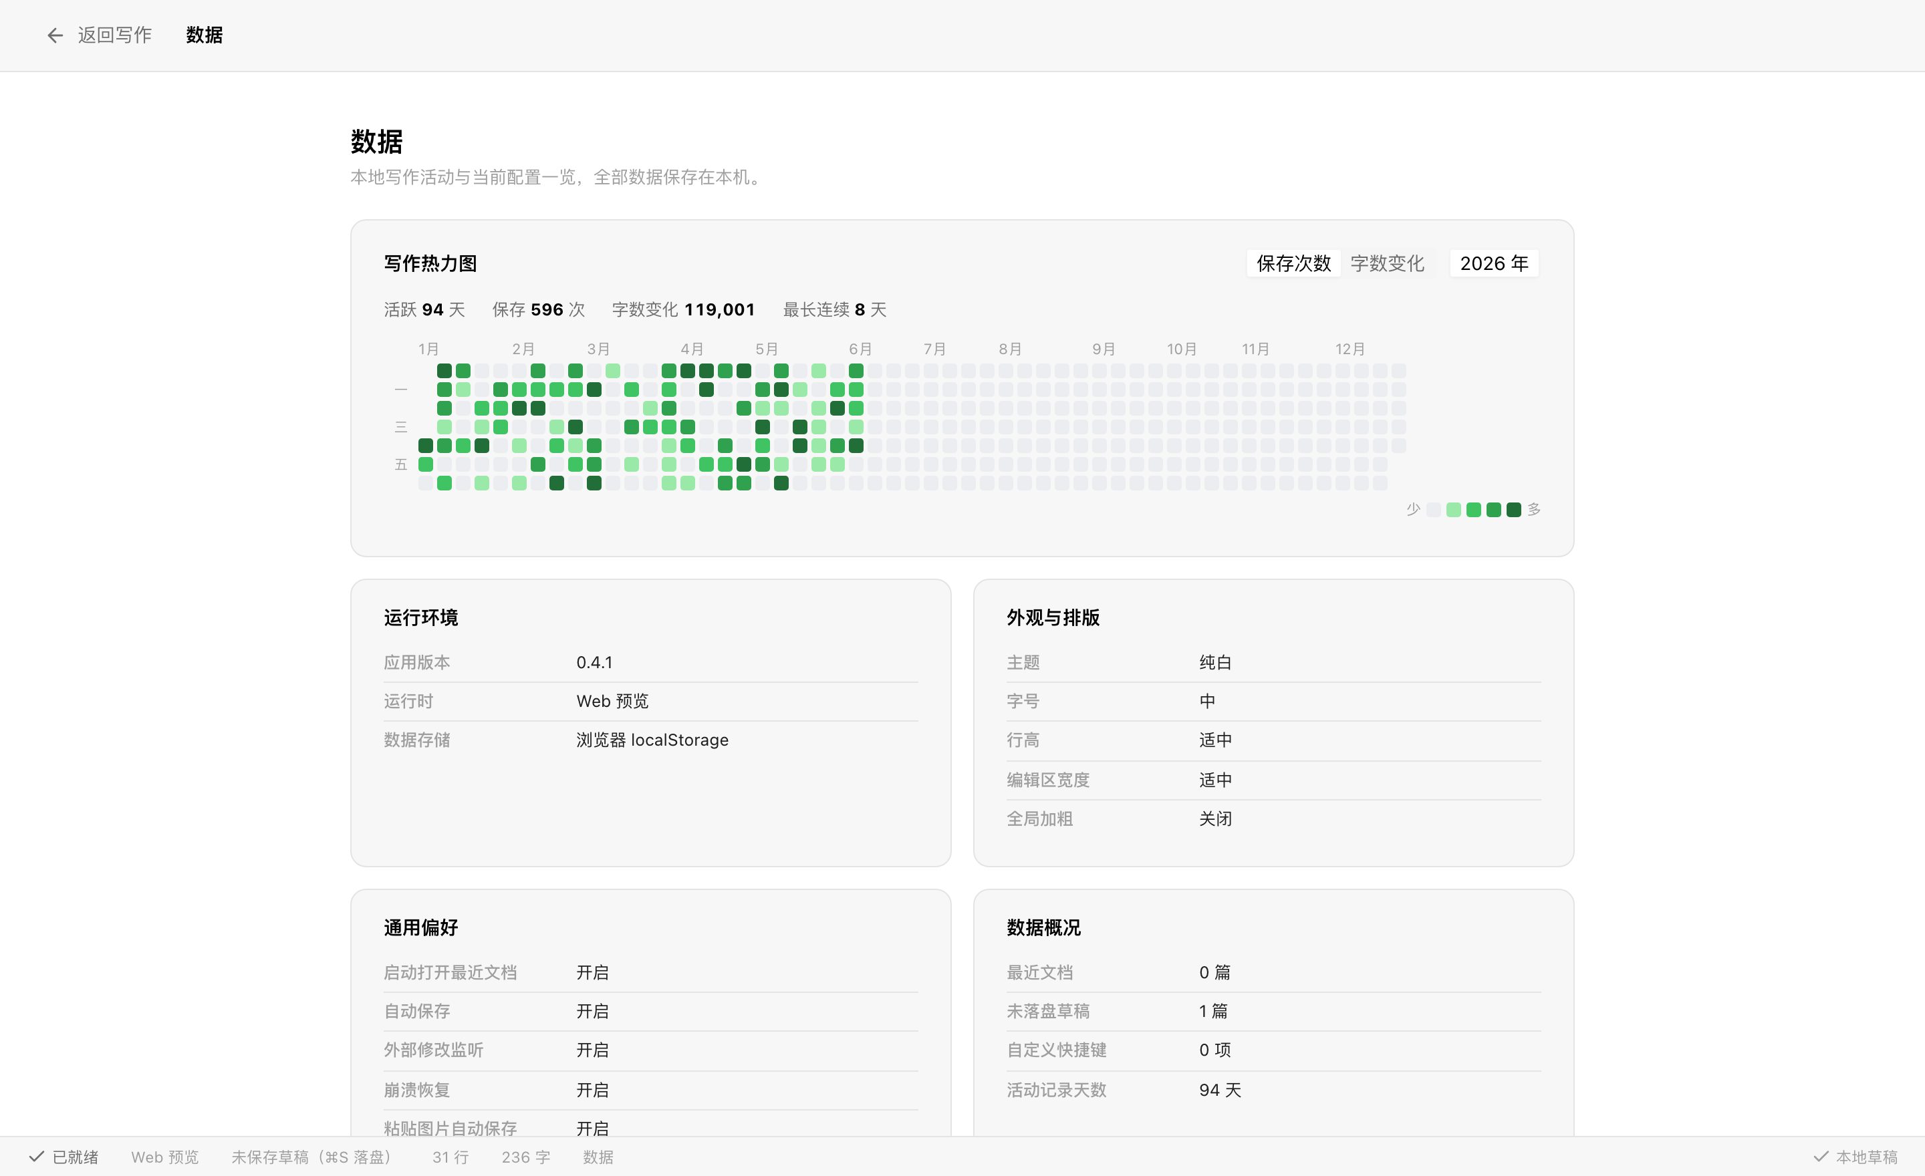1925x1176 pixels.
Task: Click the 数据概况 card heading
Action: pos(1044,927)
